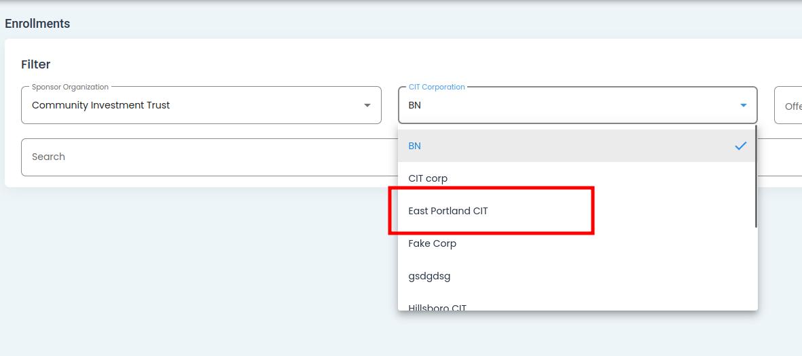This screenshot has width=802, height=356.
Task: Click the Search placeholder text
Action: [48, 157]
